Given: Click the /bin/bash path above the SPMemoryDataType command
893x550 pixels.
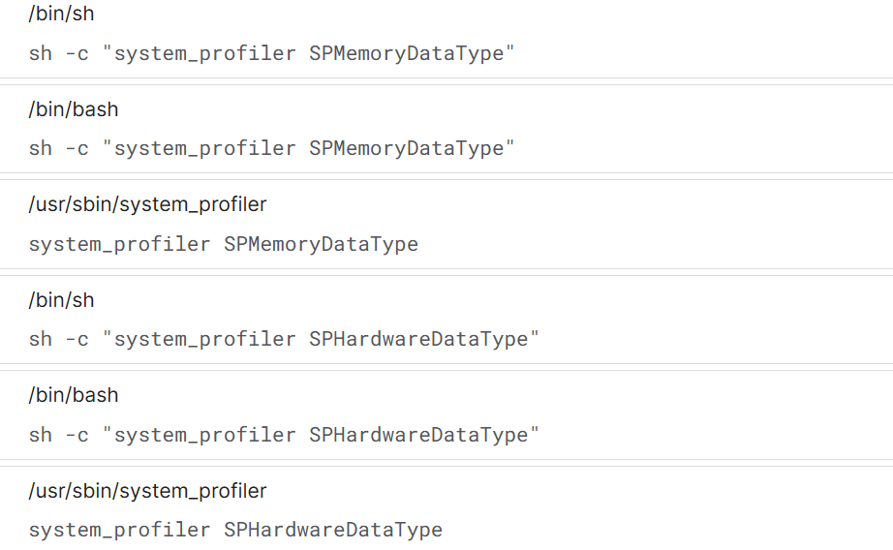Looking at the screenshot, I should click(74, 109).
